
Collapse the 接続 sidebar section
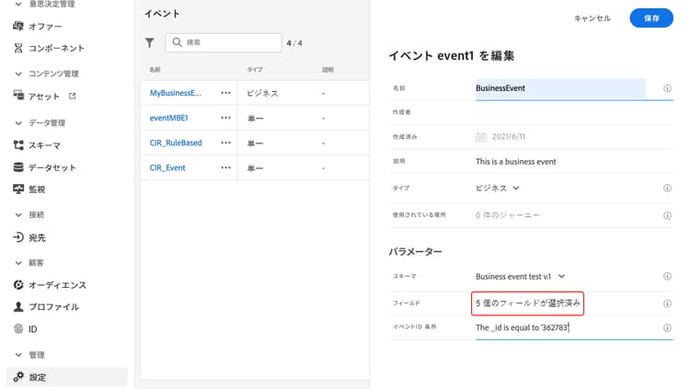(x=18, y=215)
